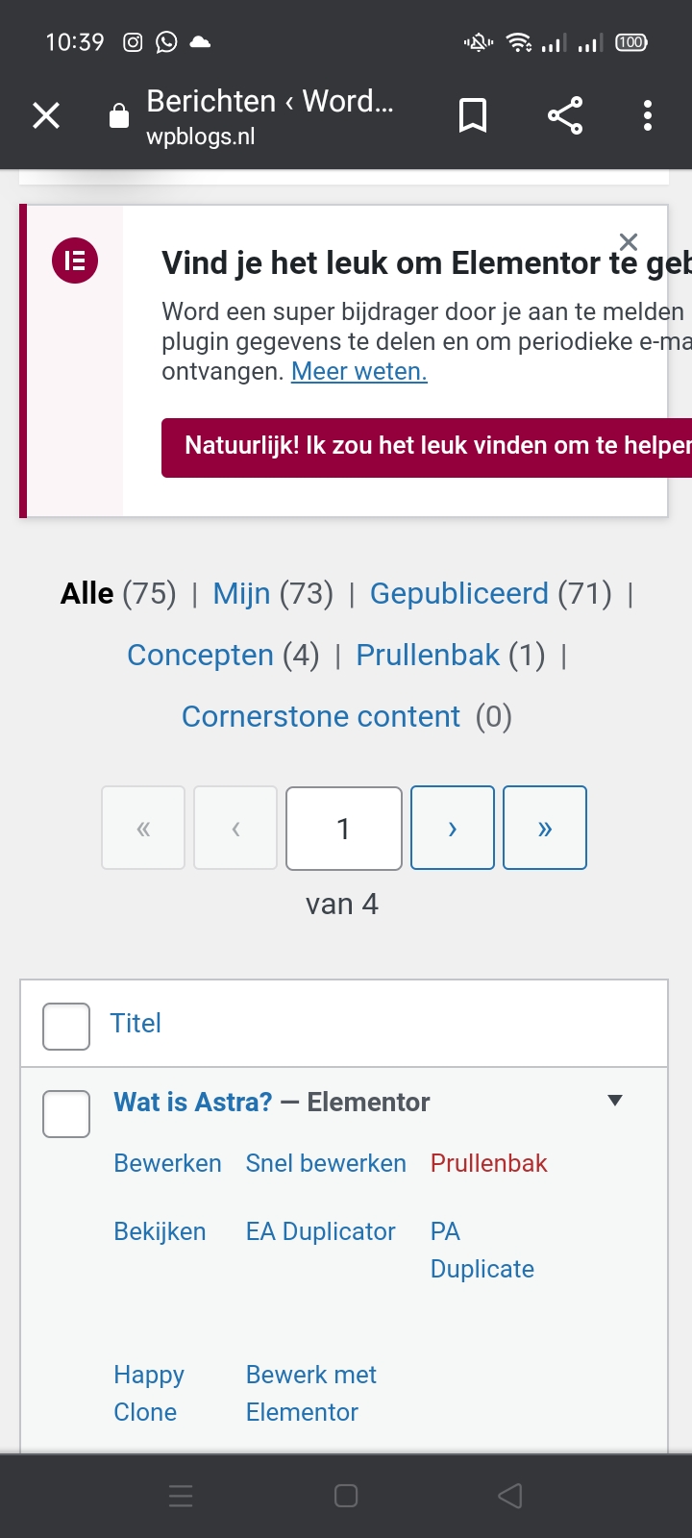
Task: Tap the share icon in browser bar
Action: [x=565, y=116]
